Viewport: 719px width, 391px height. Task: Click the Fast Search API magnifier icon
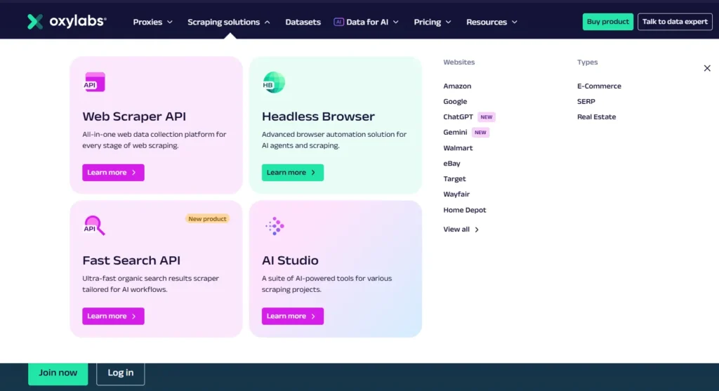tap(95, 225)
